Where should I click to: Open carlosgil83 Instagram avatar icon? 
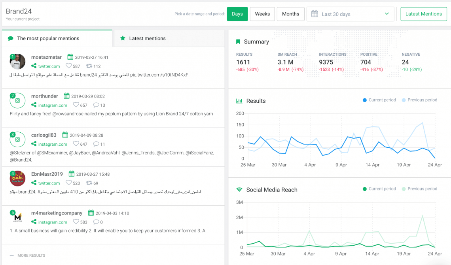(17, 139)
